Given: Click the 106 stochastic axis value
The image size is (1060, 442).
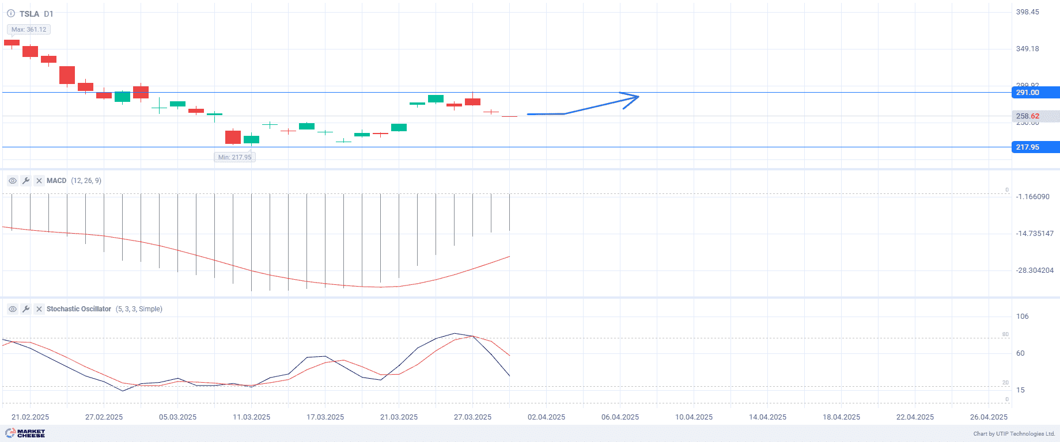Looking at the screenshot, I should [x=1023, y=317].
